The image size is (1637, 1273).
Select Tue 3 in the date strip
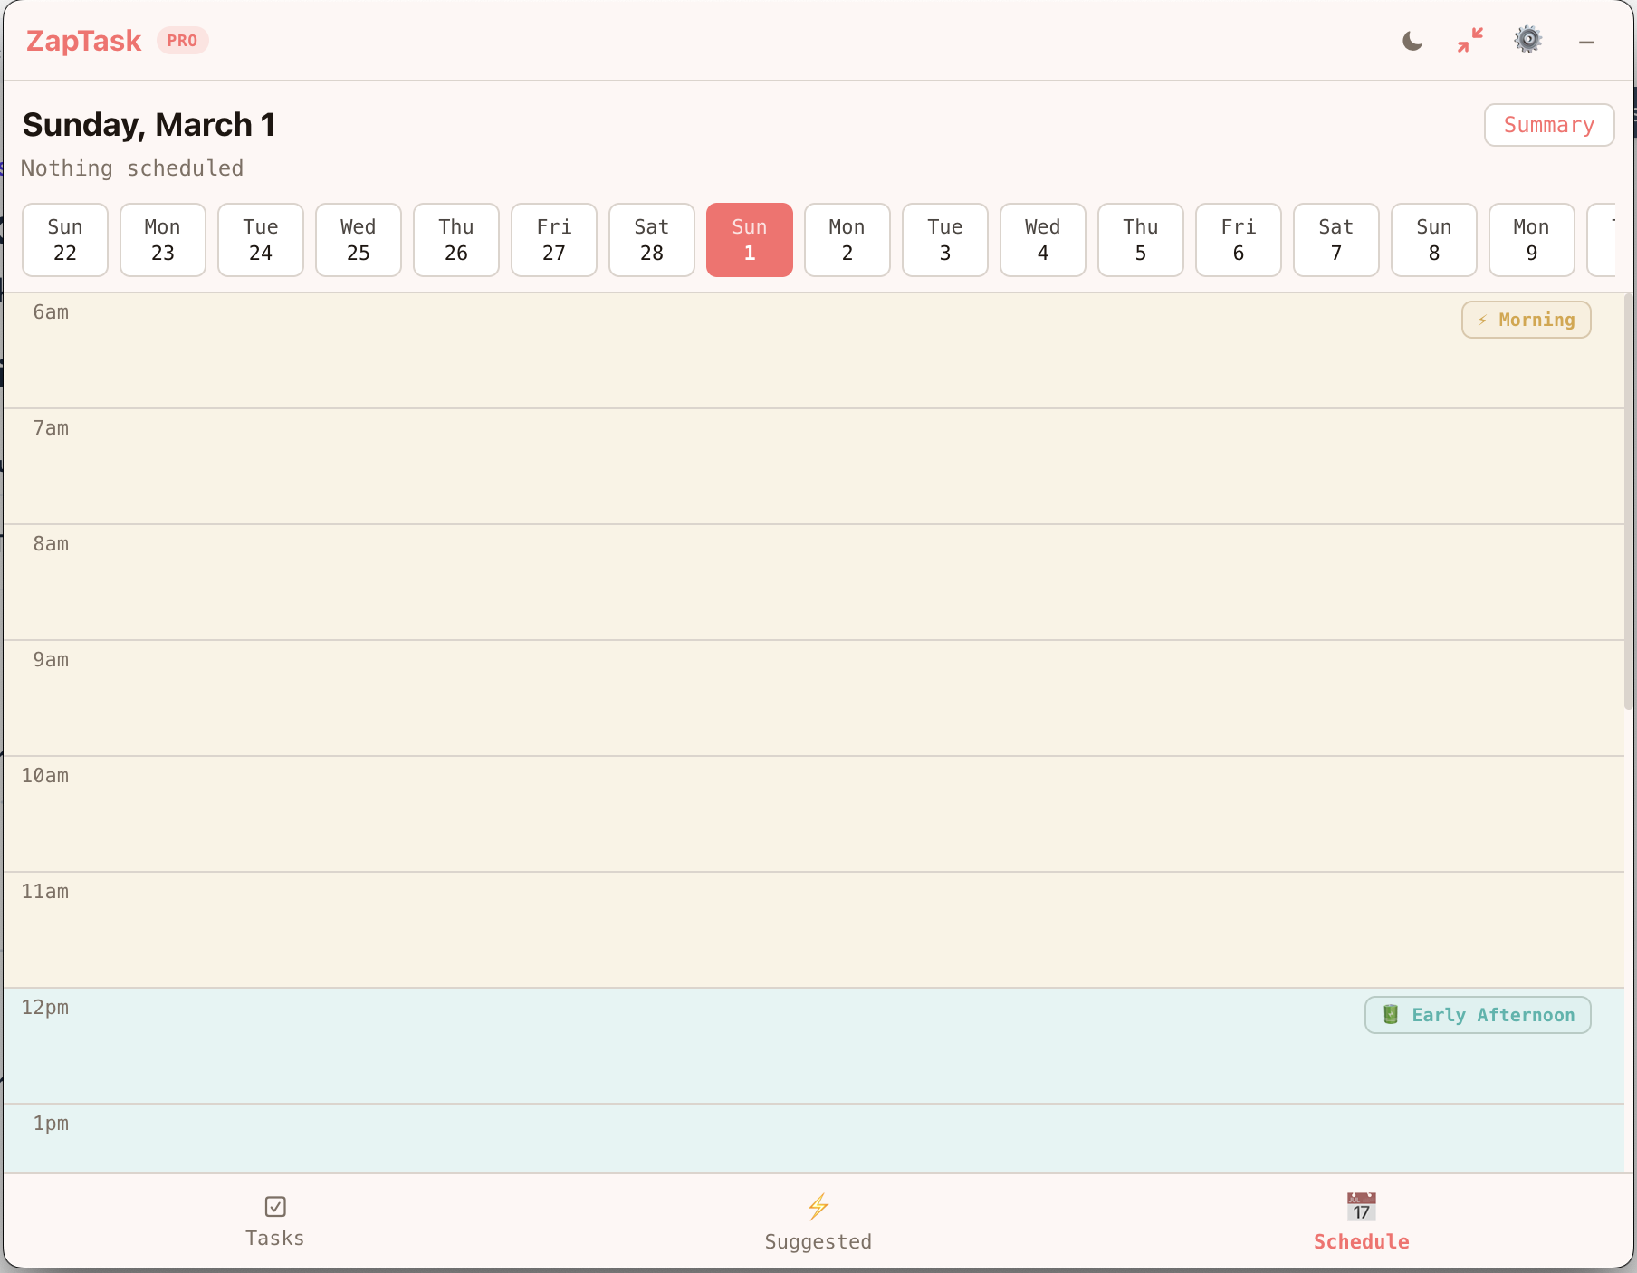(945, 240)
